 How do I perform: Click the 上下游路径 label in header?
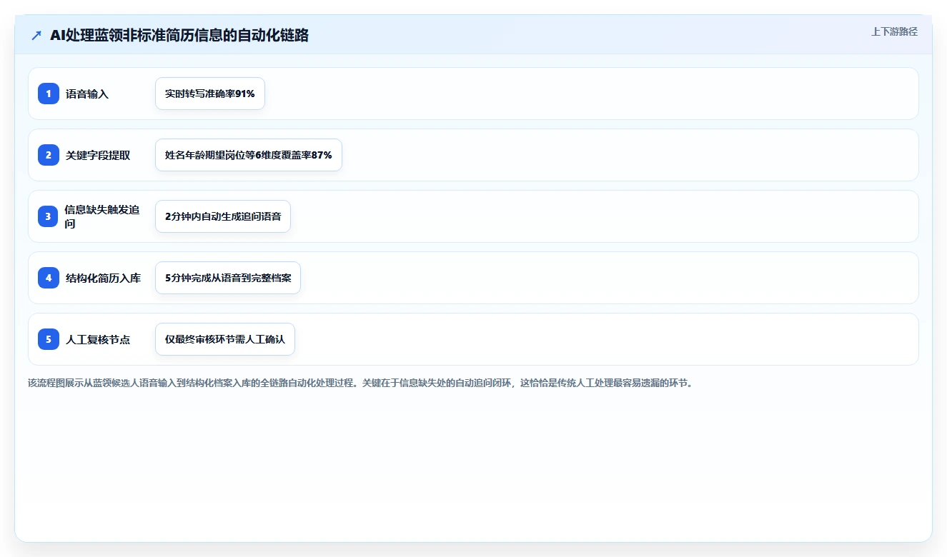(x=894, y=31)
